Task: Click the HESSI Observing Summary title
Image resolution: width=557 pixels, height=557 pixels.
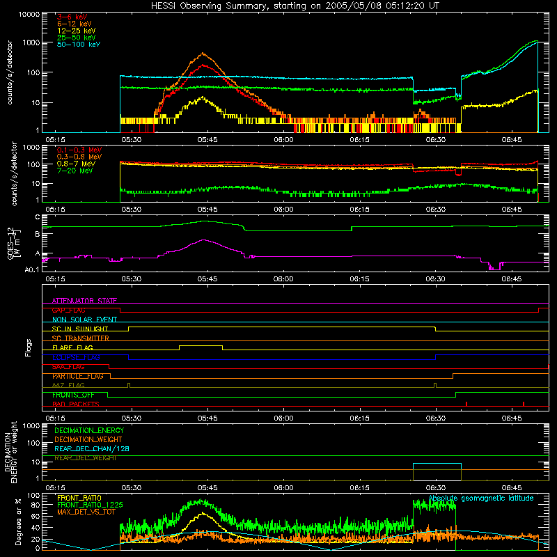Action: pyautogui.click(x=295, y=6)
